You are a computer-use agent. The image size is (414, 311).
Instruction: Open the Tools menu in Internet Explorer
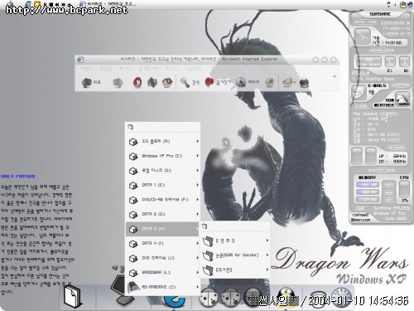pyautogui.click(x=173, y=69)
